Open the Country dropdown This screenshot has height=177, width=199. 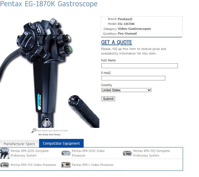point(126,90)
